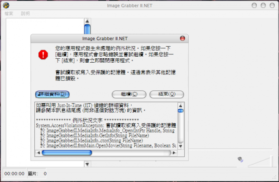Click the MediaInfo_Open stack trace line
The width and height of the screenshot is (279, 182).
(107, 131)
